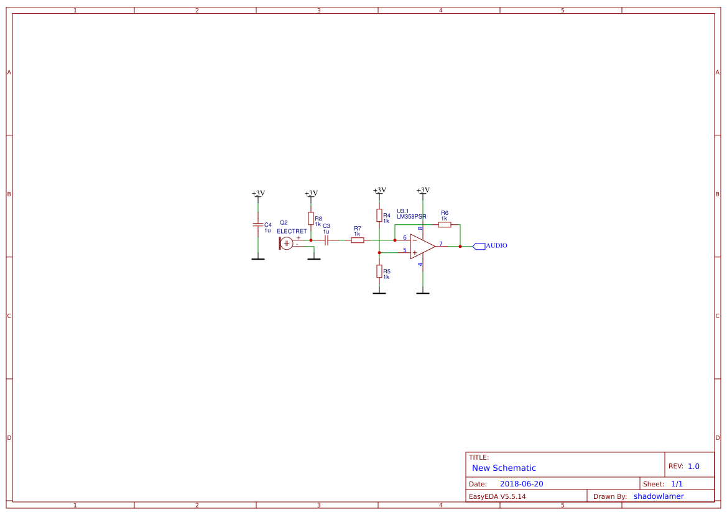
Task: Click resistor R7 between C3 and op-amp
Action: click(358, 239)
